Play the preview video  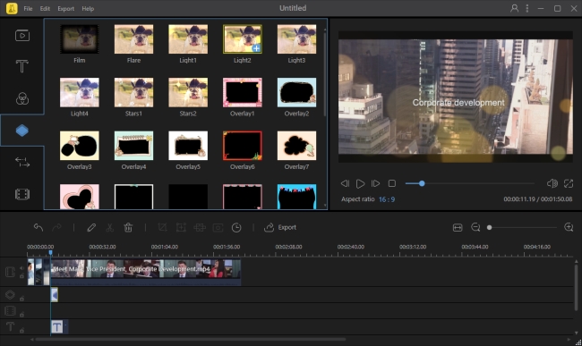pos(360,183)
